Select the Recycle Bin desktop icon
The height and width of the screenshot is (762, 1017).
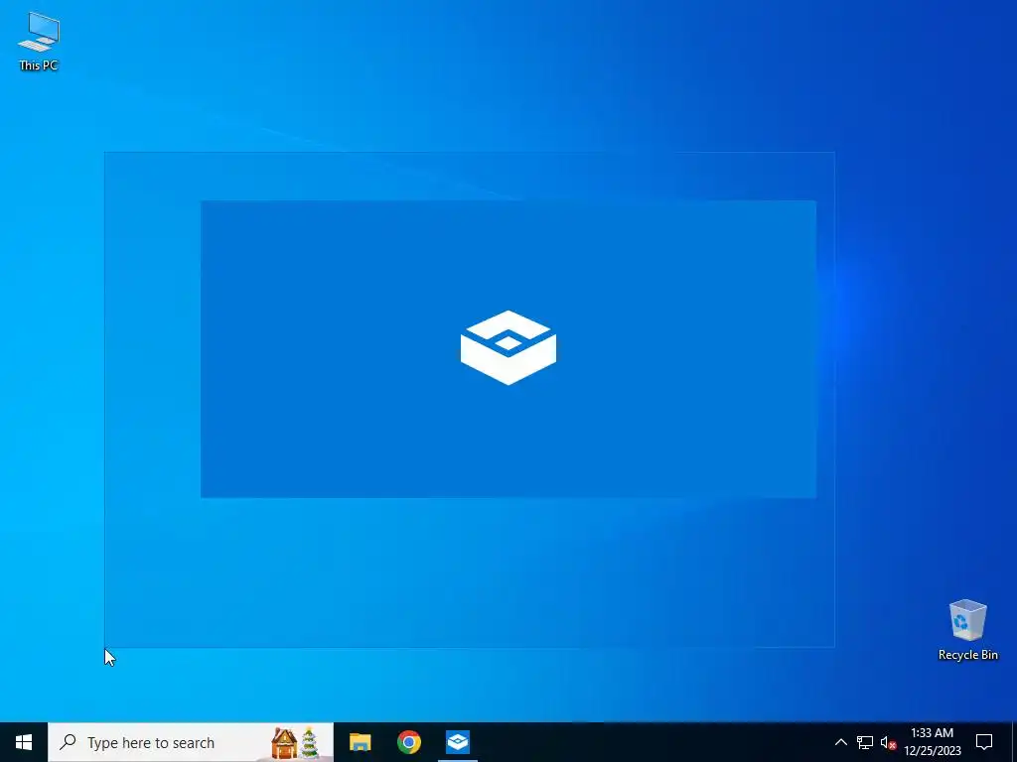coord(967,630)
